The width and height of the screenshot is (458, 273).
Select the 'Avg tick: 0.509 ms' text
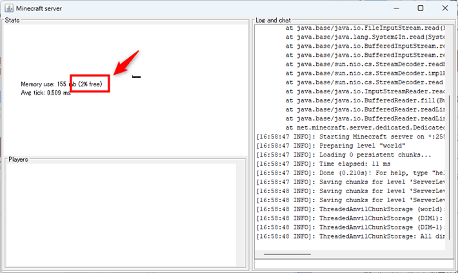(46, 93)
